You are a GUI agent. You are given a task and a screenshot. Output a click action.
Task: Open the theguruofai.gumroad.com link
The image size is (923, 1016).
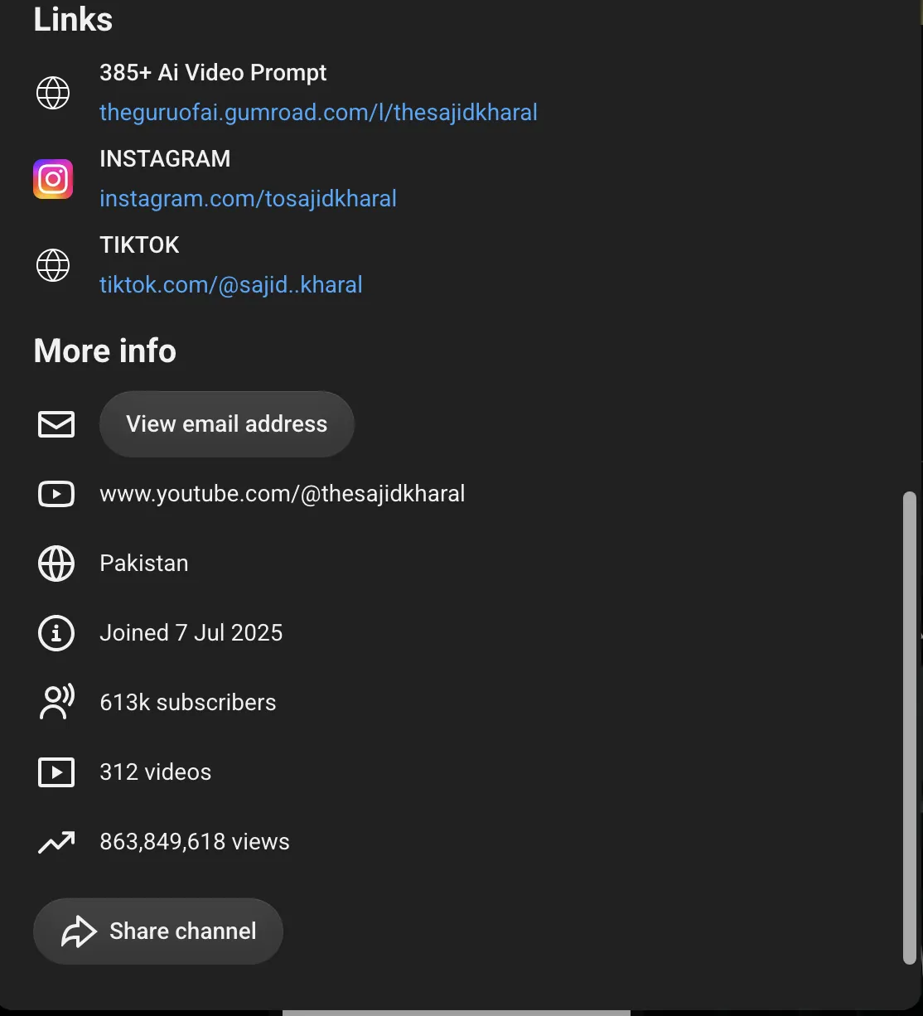click(318, 112)
